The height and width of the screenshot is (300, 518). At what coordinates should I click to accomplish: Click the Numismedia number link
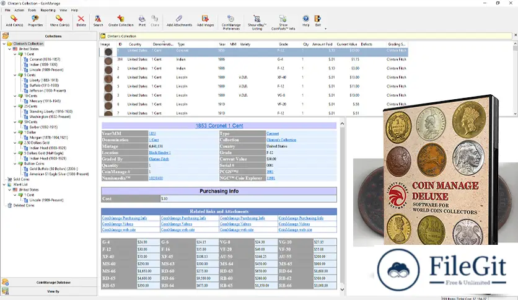[156, 178]
